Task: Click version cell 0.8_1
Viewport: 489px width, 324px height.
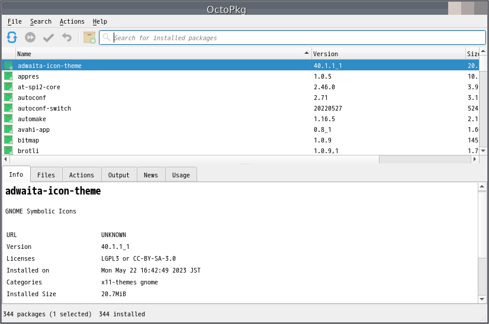Action: click(x=323, y=129)
